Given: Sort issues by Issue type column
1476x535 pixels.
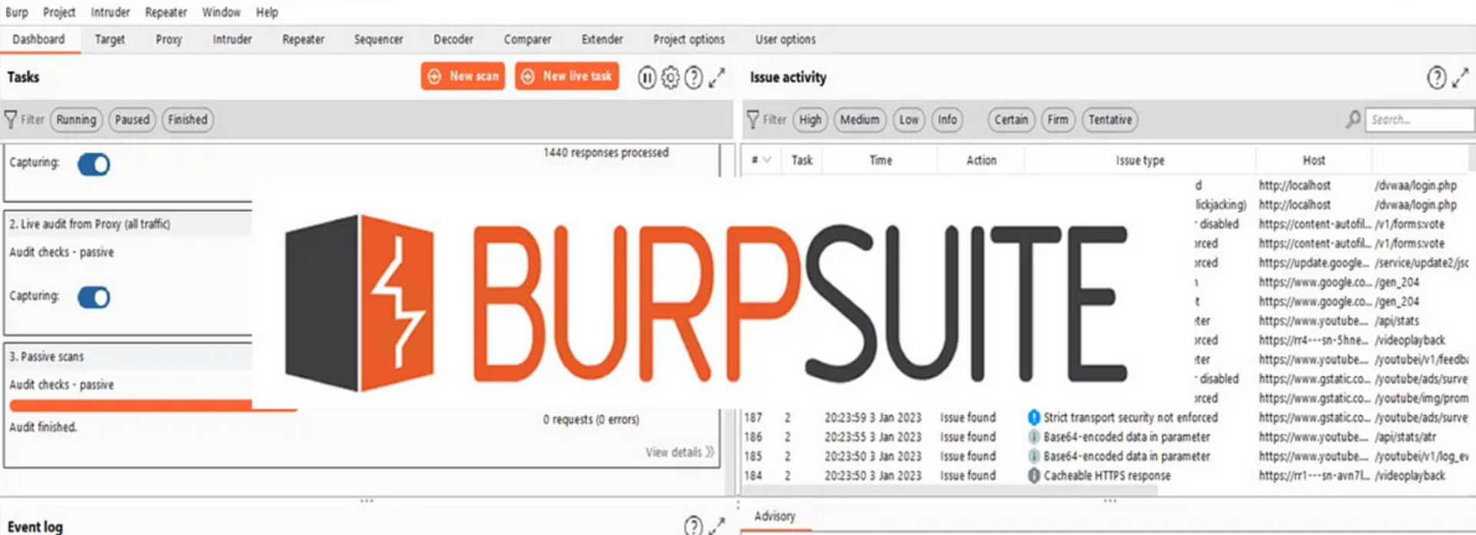Looking at the screenshot, I should [1140, 160].
